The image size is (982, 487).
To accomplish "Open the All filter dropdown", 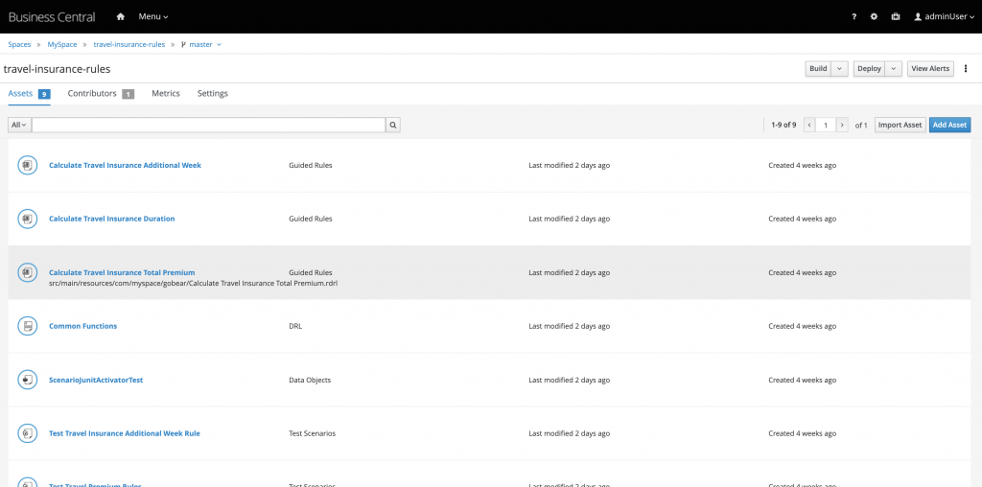I will pos(19,125).
